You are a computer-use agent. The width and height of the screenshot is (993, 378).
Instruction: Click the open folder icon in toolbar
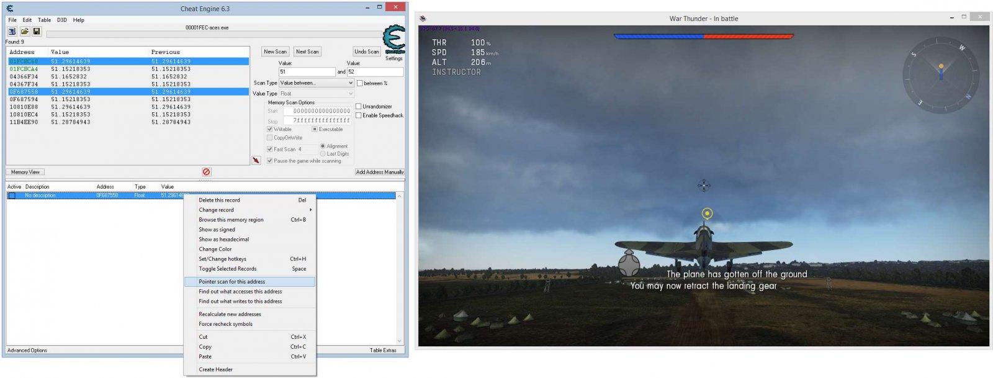coord(24,31)
